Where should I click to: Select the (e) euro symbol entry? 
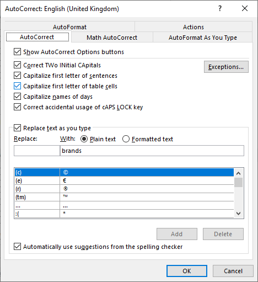coord(124,180)
